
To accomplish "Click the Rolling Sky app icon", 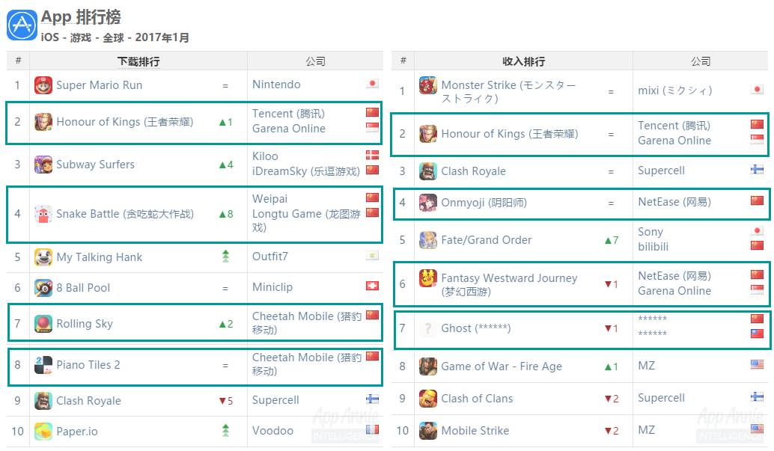I will tap(43, 324).
